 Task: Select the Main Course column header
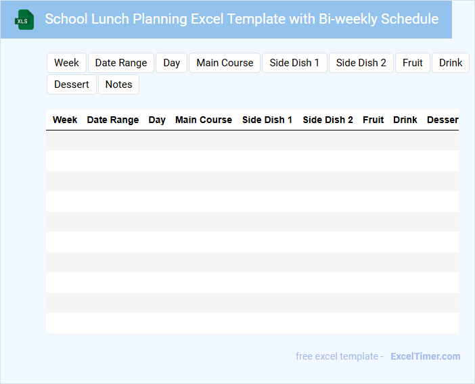[204, 120]
